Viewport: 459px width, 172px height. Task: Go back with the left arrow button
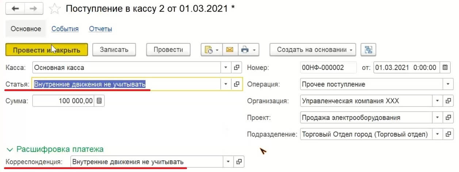pos(15,9)
